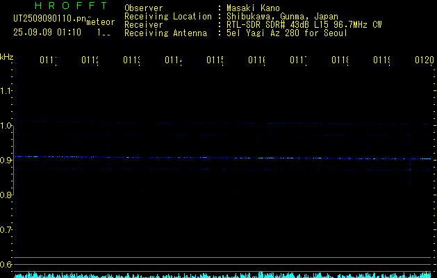Click the 0113 time marker
Viewport: 437px width, 278px height.
[x=131, y=60]
